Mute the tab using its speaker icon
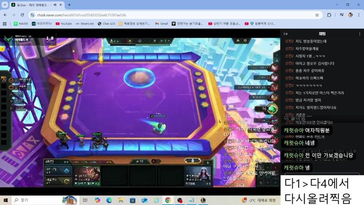The height and width of the screenshot is (205, 364). [55, 5]
